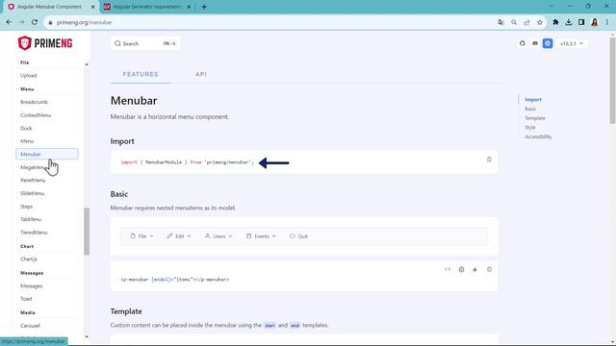Select Menubar in the sidebar

[47, 154]
